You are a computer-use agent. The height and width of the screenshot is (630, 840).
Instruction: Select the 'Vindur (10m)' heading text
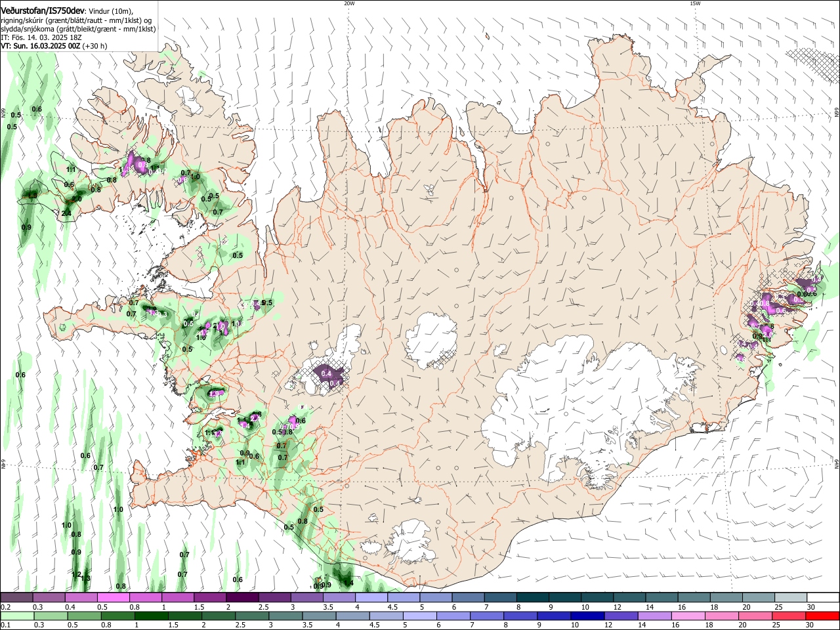[111, 11]
